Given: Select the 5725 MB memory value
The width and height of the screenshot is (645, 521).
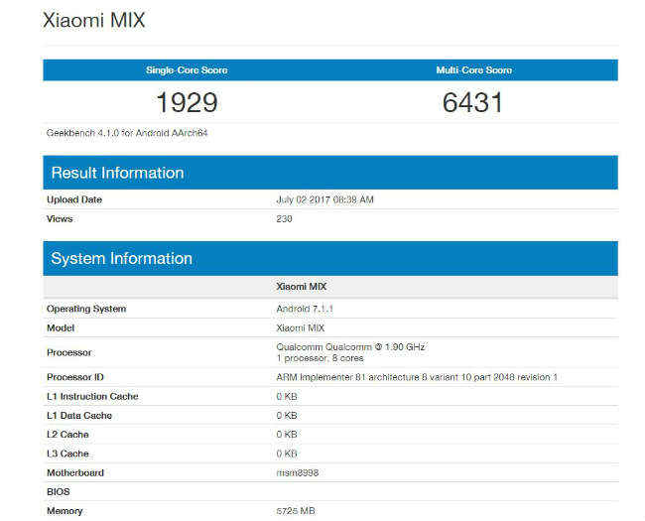Looking at the screenshot, I should pyautogui.click(x=296, y=511).
